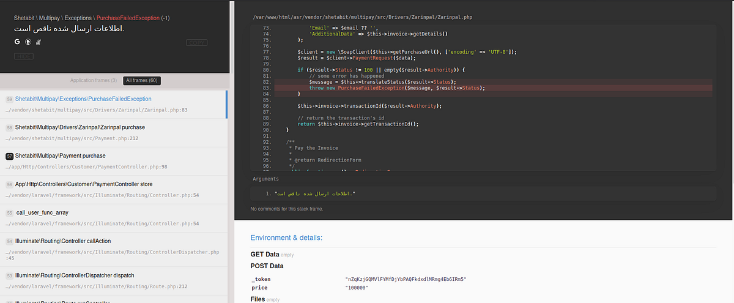This screenshot has height=303, width=734.
Task: Click the Payment.php:212 file path
Action: tap(72, 138)
